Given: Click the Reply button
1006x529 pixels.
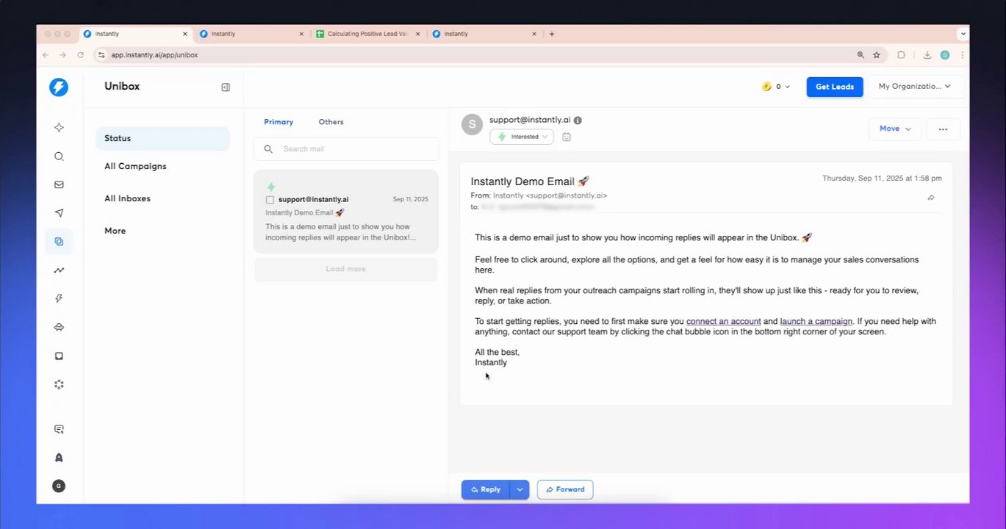Looking at the screenshot, I should [x=486, y=489].
